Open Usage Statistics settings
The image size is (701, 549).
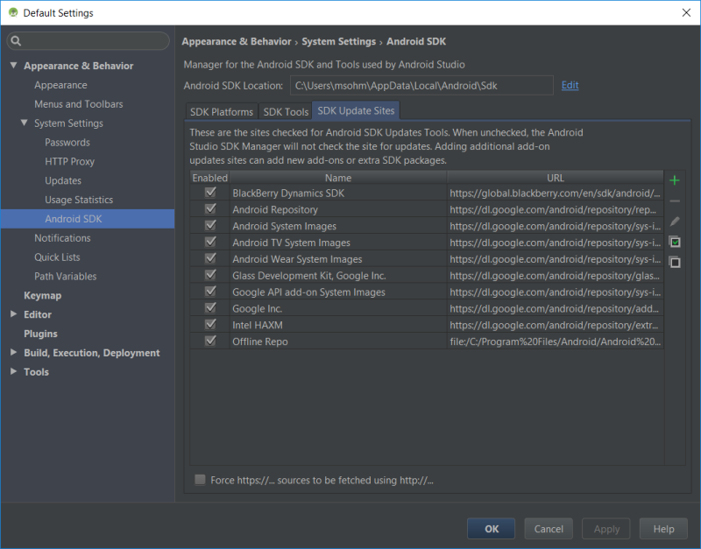pyautogui.click(x=79, y=200)
